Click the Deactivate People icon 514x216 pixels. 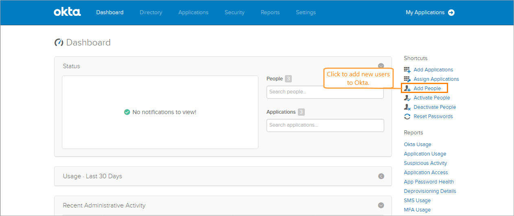click(407, 107)
